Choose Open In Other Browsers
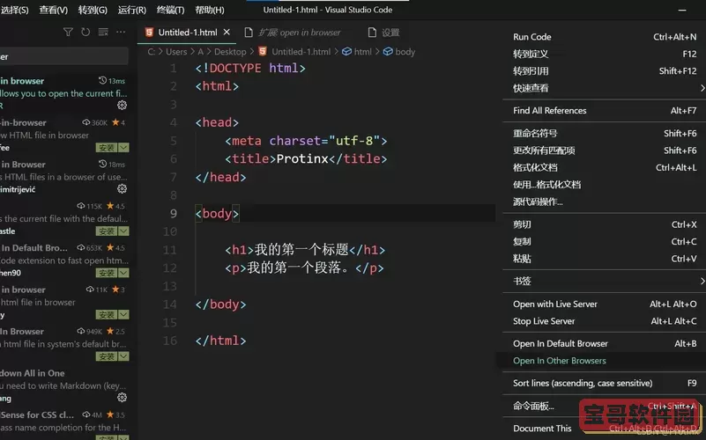Viewport: 706px width, 440px height. (604, 361)
